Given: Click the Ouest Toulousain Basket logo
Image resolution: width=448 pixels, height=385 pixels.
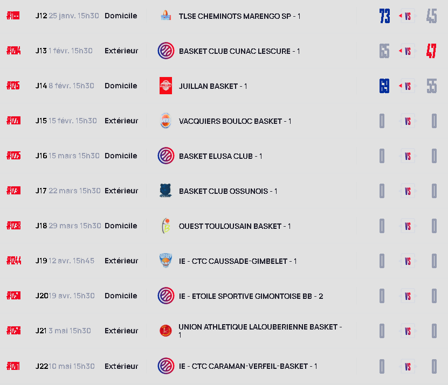Looking at the screenshot, I should [166, 226].
